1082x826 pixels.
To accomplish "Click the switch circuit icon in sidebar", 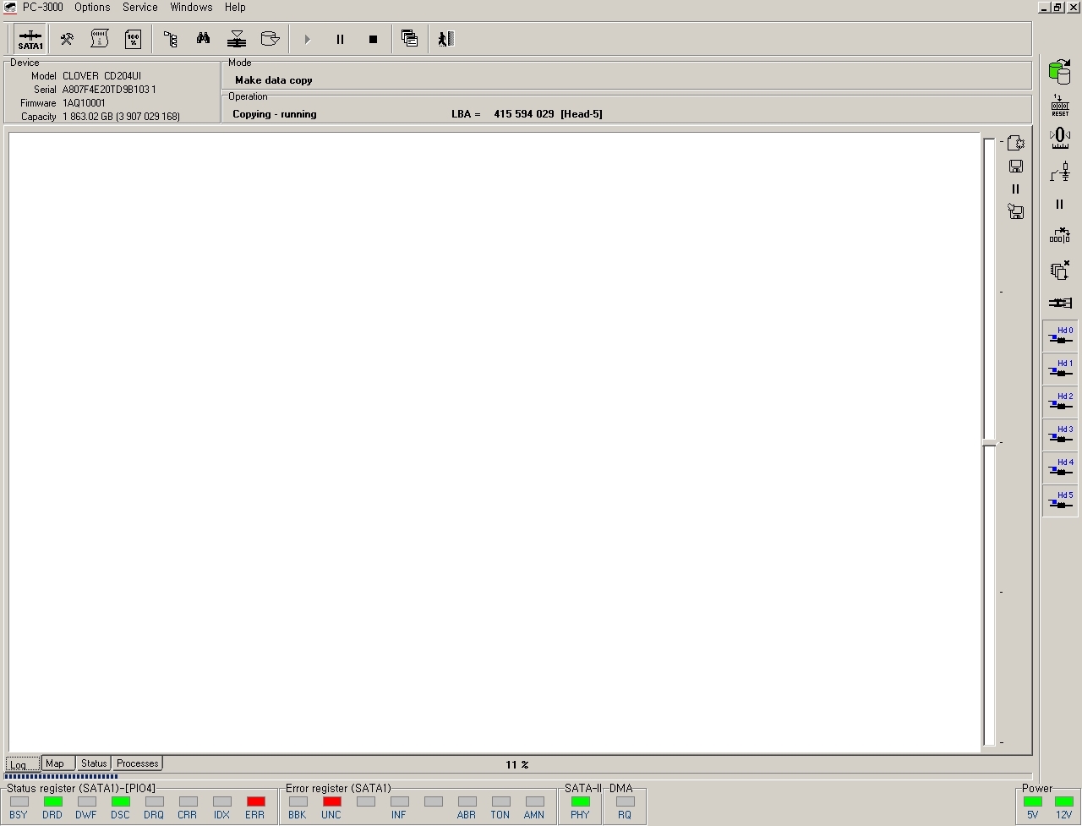I will click(x=1060, y=172).
